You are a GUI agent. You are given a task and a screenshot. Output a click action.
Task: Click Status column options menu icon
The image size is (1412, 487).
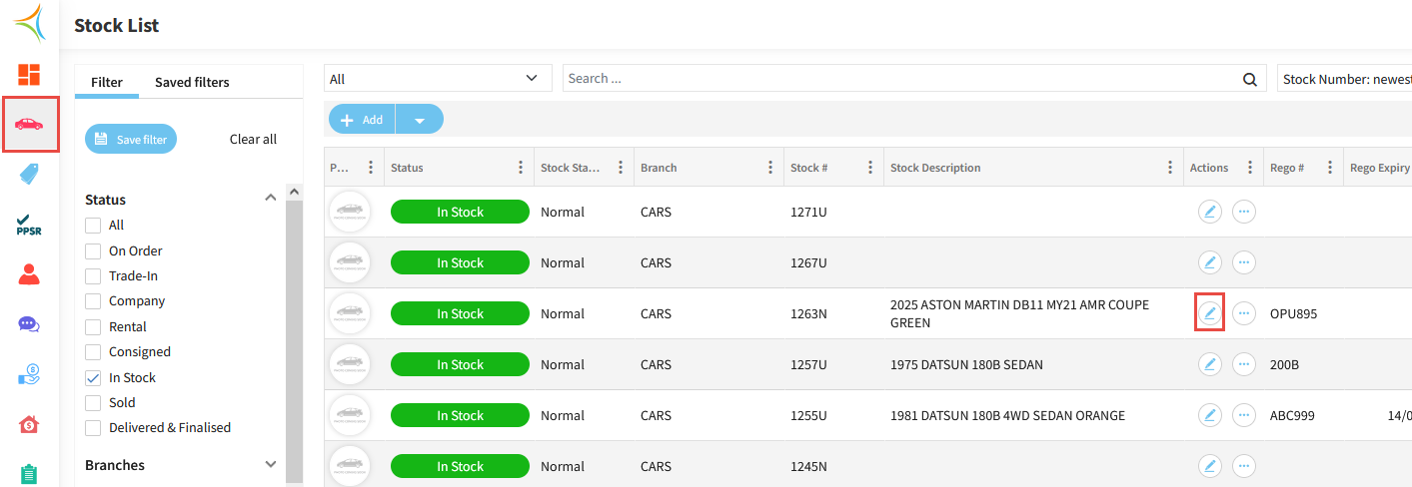tap(520, 168)
